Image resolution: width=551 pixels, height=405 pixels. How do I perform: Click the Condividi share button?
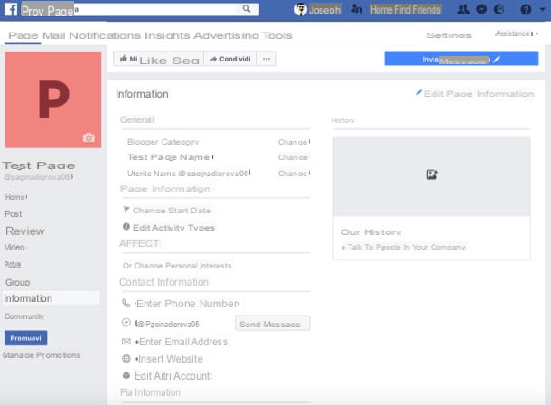[x=230, y=59]
